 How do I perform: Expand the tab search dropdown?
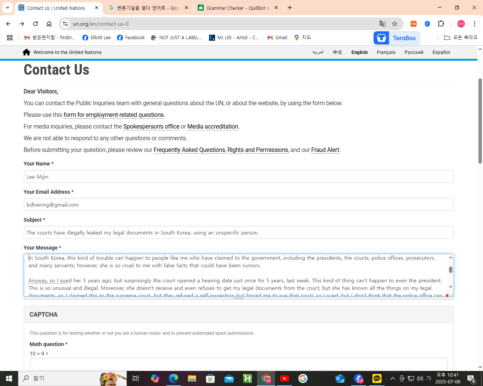point(7,8)
